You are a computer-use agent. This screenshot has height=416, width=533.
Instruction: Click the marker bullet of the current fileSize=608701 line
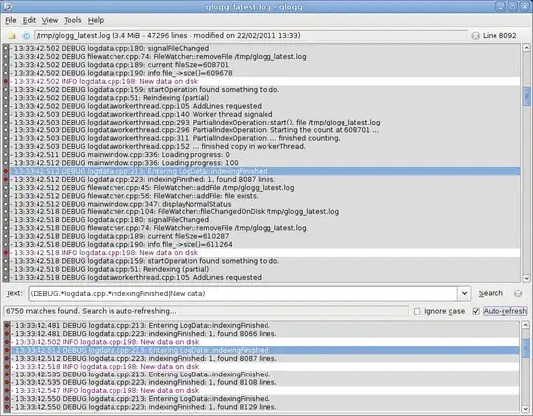pyautogui.click(x=6, y=65)
